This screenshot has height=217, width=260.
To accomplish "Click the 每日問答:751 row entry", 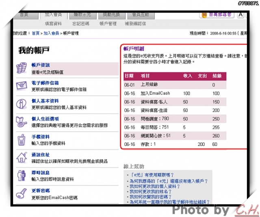I will coord(155,127).
